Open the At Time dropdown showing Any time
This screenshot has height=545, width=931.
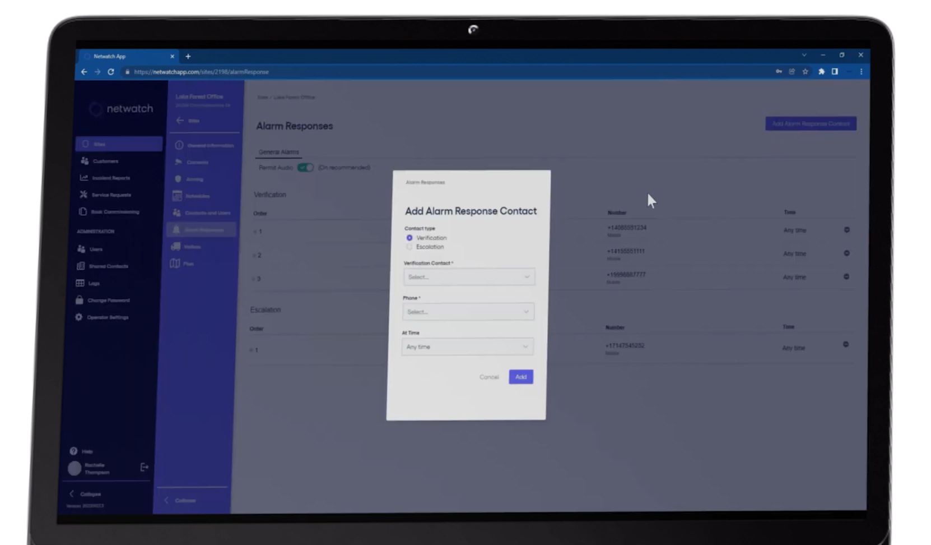[468, 347]
